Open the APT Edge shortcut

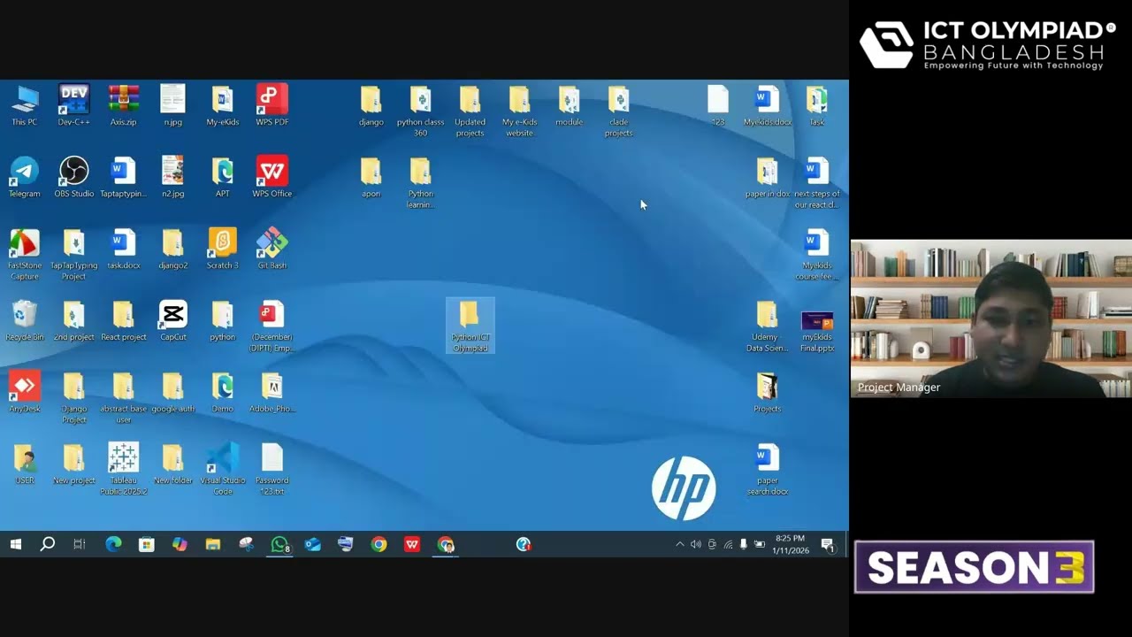pos(223,177)
